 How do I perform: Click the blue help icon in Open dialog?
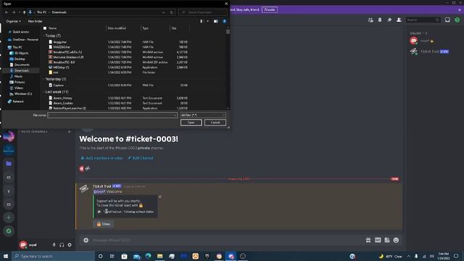click(x=224, y=21)
